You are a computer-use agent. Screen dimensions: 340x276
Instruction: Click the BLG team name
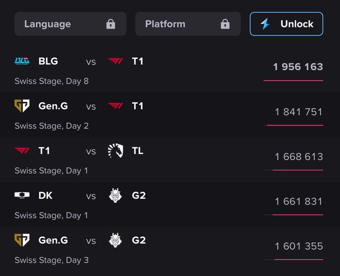pyautogui.click(x=48, y=62)
